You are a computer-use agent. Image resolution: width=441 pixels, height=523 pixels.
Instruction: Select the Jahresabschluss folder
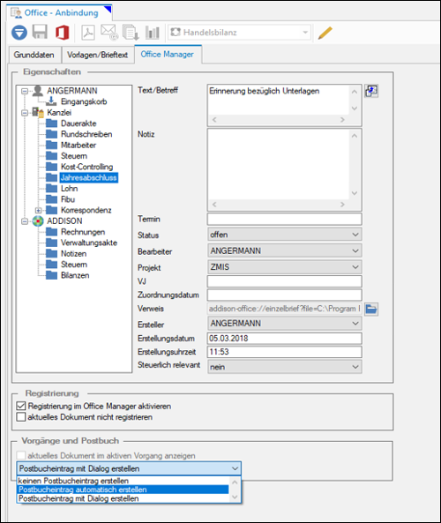pyautogui.click(x=88, y=178)
